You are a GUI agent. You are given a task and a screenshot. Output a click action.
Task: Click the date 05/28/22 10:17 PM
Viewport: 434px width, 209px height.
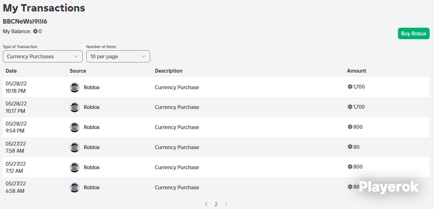click(16, 107)
